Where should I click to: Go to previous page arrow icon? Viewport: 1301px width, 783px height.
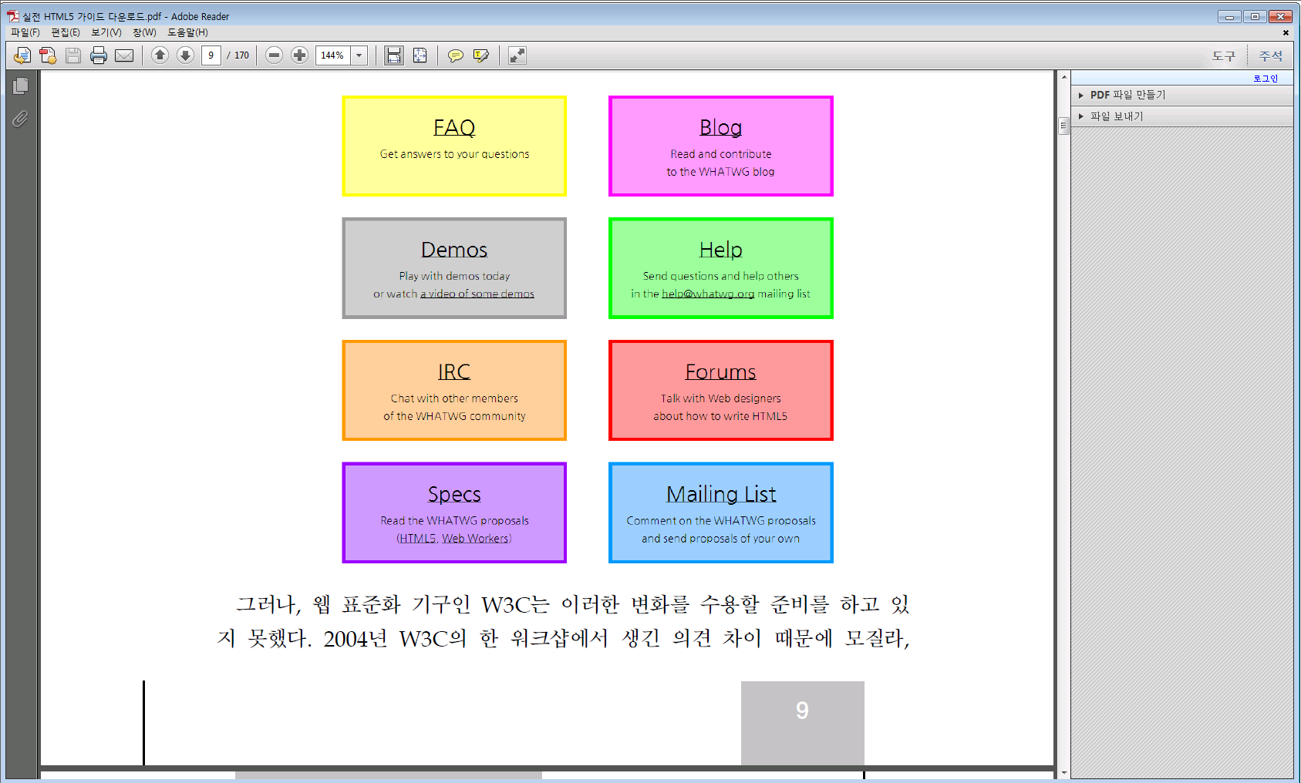(x=160, y=55)
